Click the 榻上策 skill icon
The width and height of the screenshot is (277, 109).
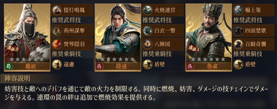point(239,10)
